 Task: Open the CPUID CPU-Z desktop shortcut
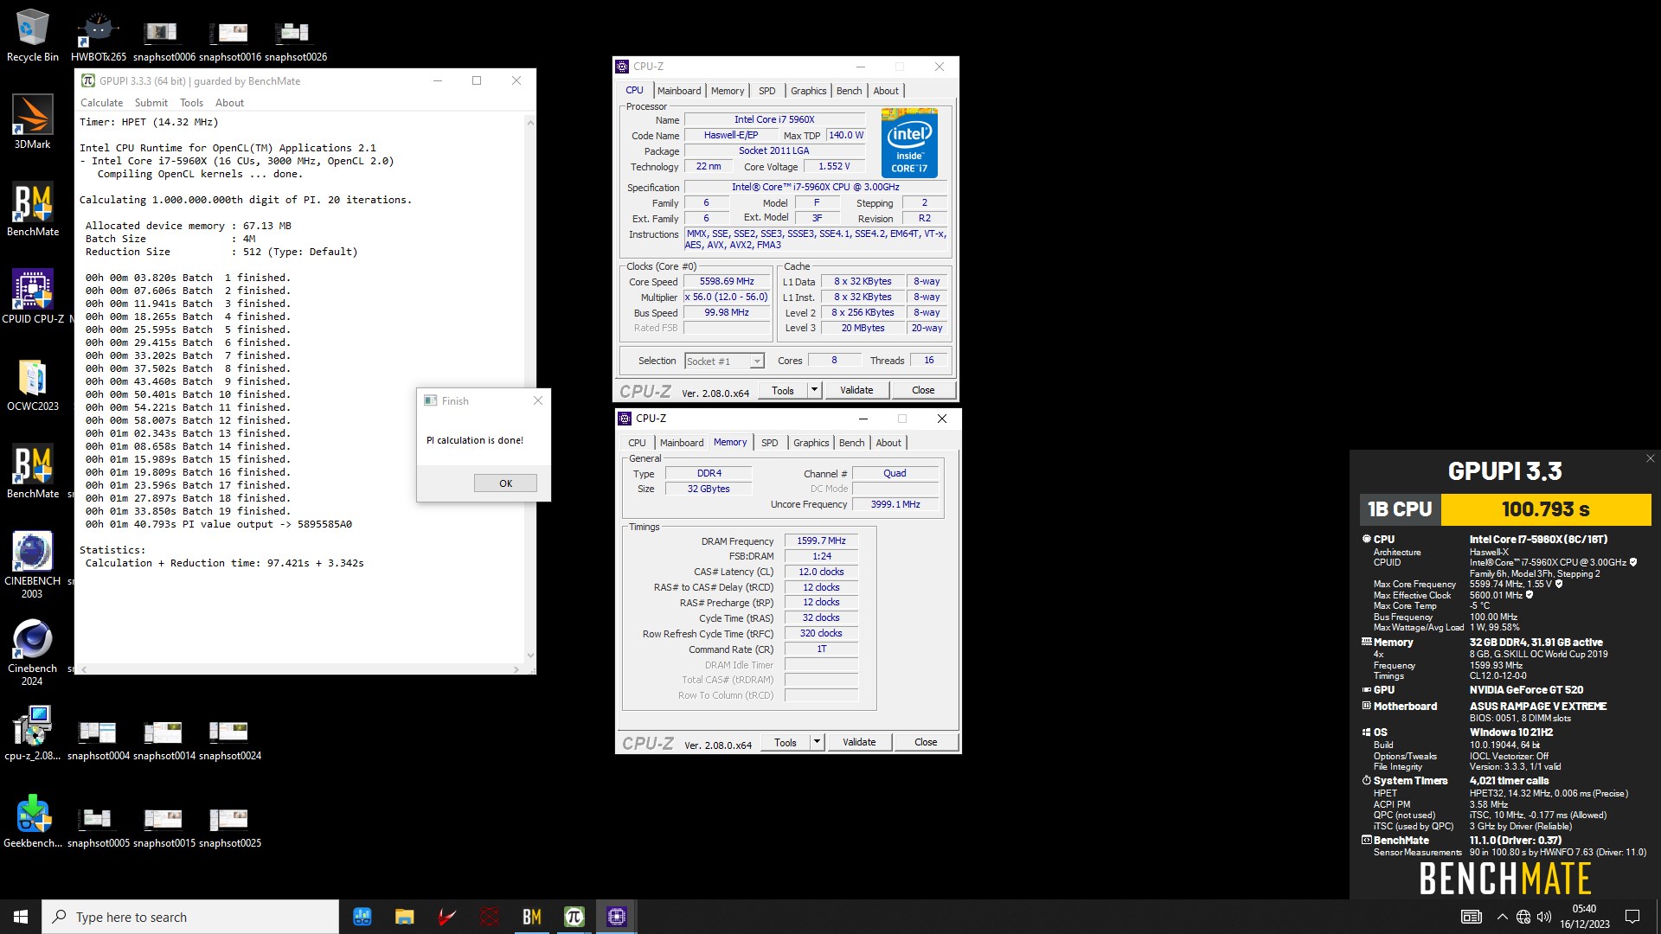pos(32,296)
